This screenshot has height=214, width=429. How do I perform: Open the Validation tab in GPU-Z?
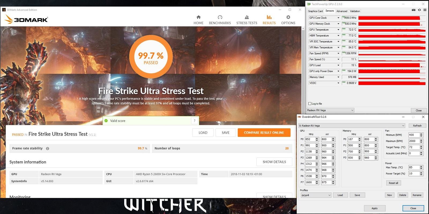click(x=355, y=11)
